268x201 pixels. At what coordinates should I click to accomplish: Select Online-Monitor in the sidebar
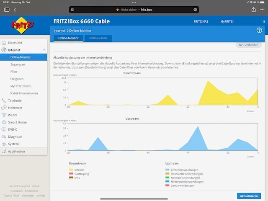point(23,57)
